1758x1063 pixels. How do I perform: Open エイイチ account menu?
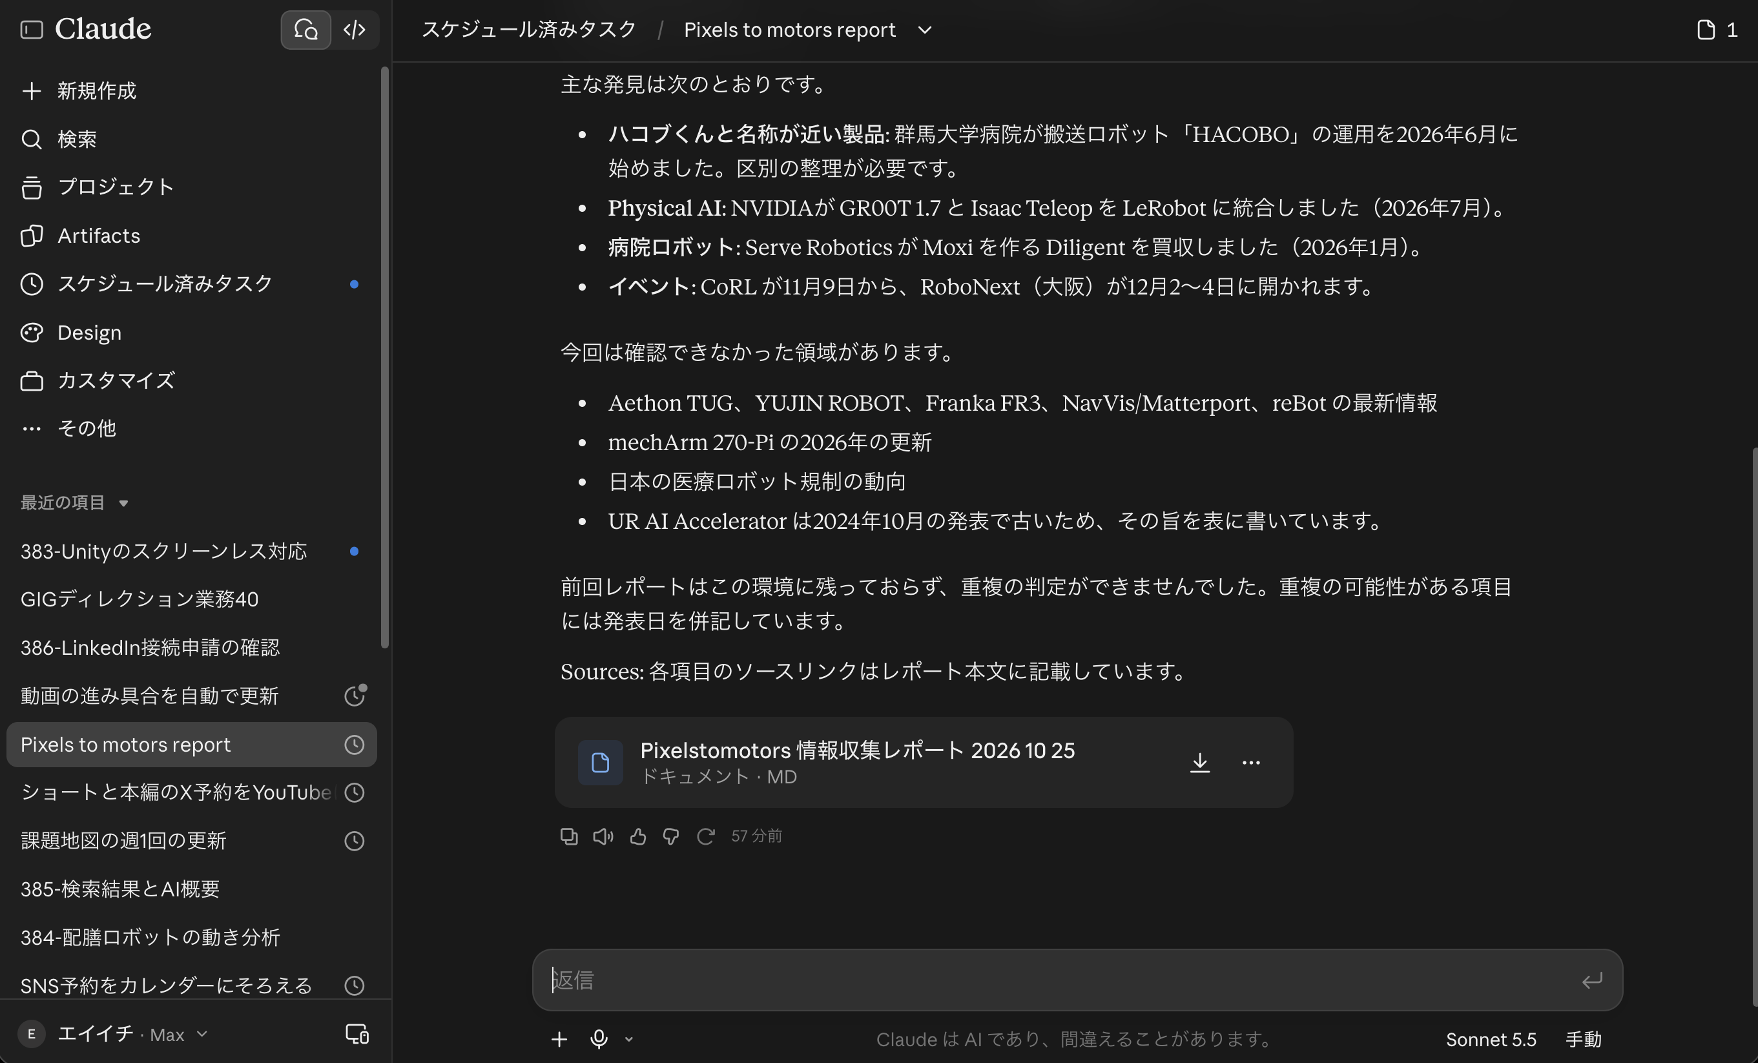(x=113, y=1035)
